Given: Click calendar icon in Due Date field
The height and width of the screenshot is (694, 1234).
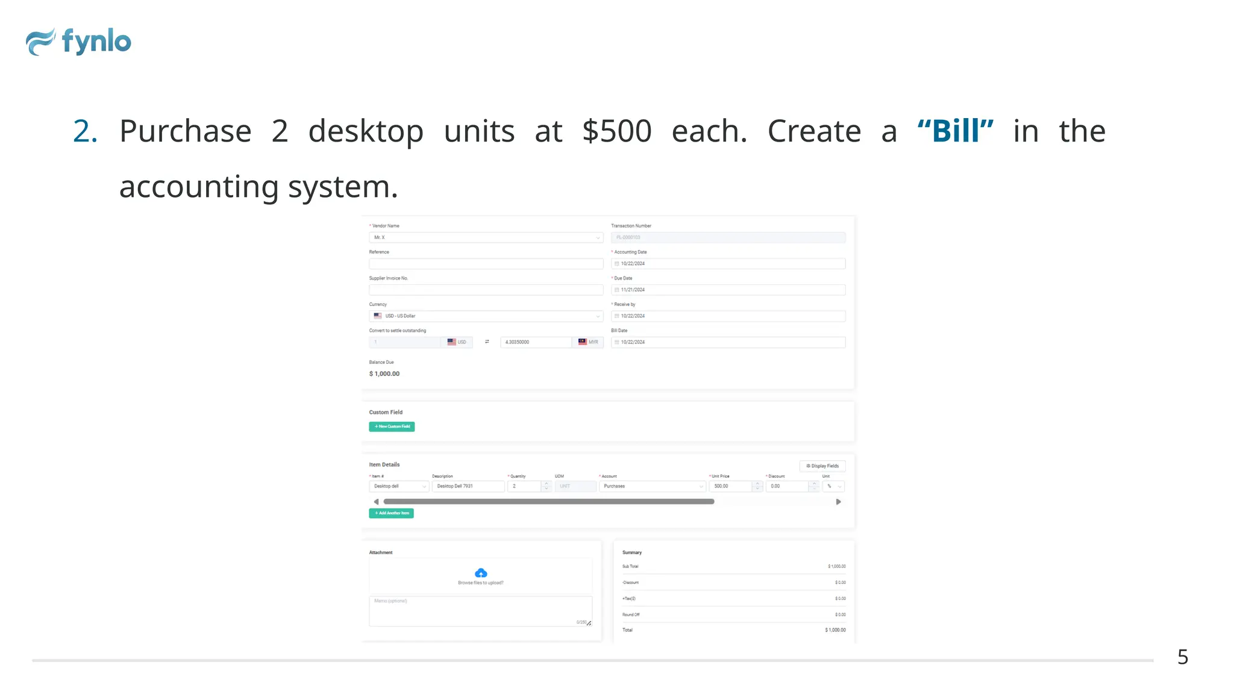Looking at the screenshot, I should pyautogui.click(x=616, y=290).
